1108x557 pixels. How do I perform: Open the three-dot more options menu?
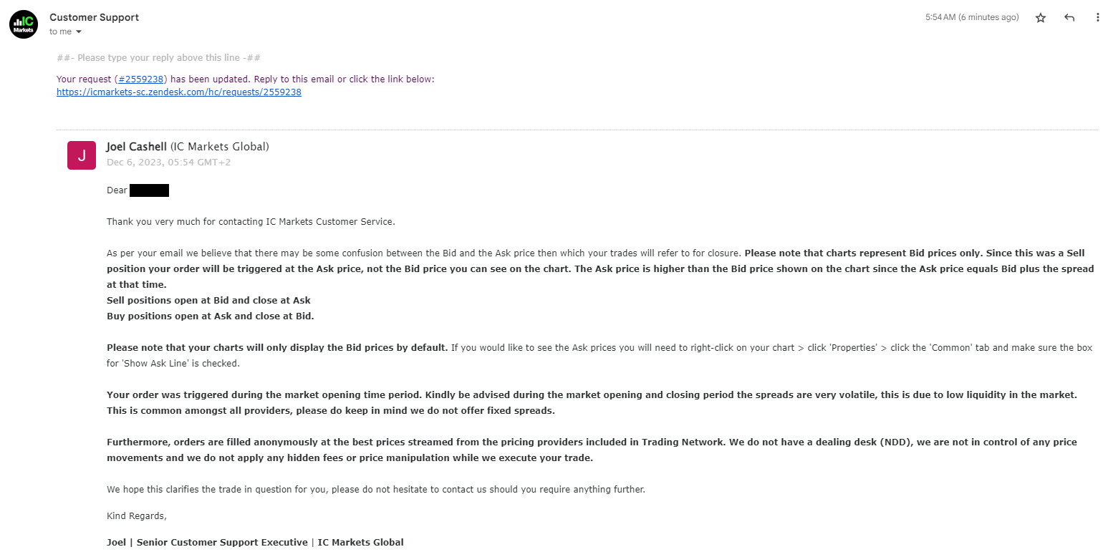(x=1098, y=18)
